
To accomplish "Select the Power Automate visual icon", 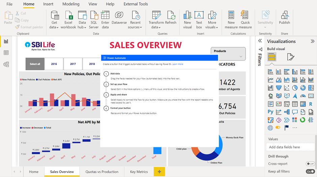I will 287,120.
